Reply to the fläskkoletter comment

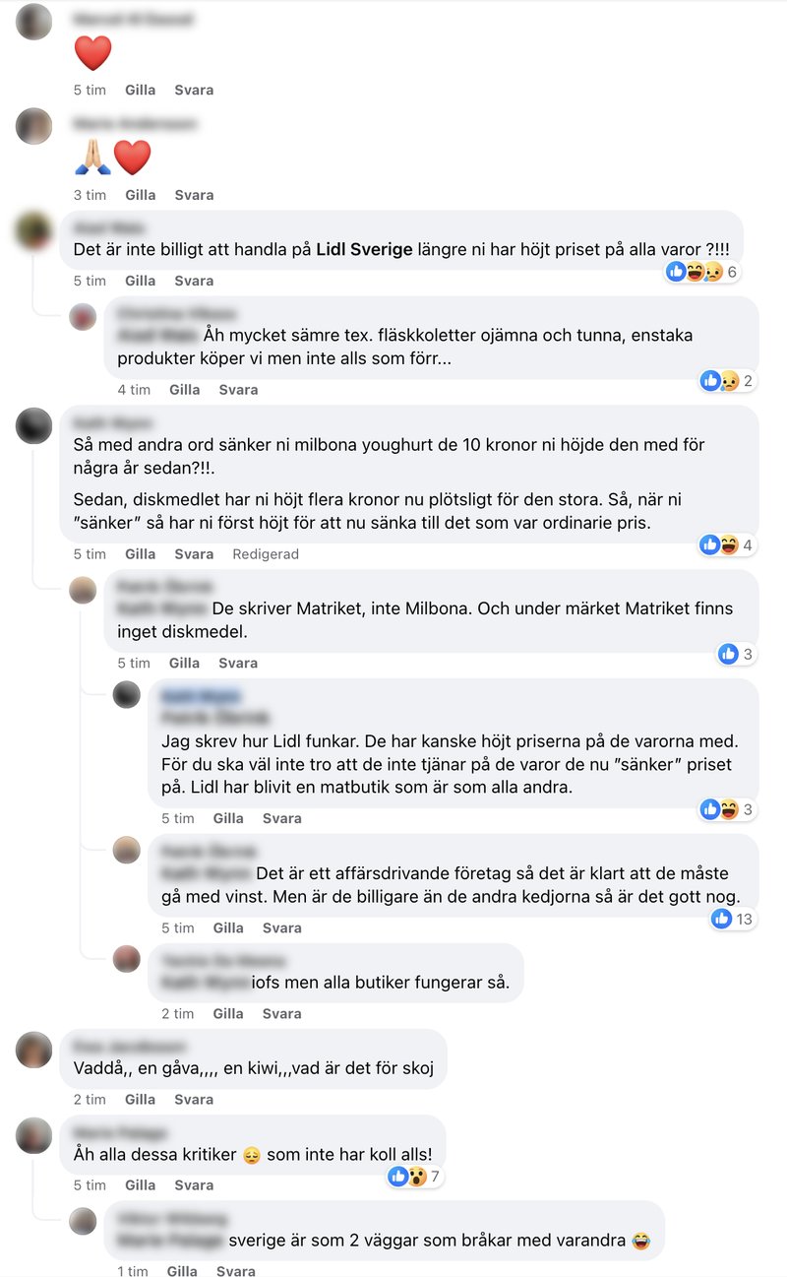click(238, 390)
